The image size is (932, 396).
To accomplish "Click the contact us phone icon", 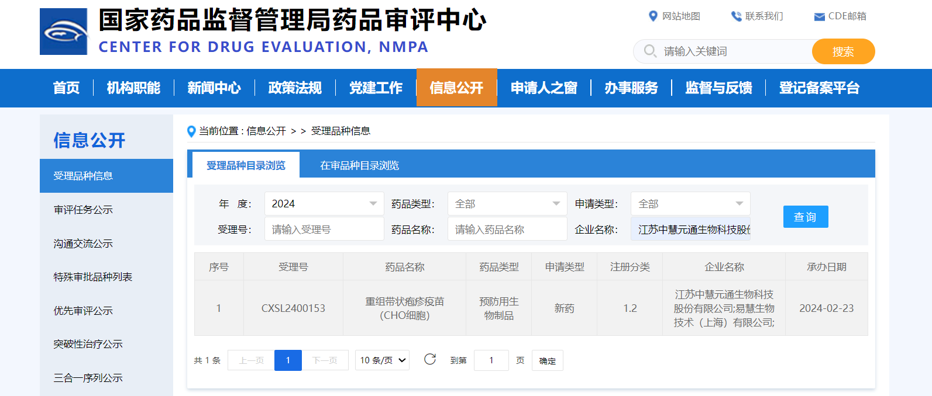I will (x=736, y=16).
